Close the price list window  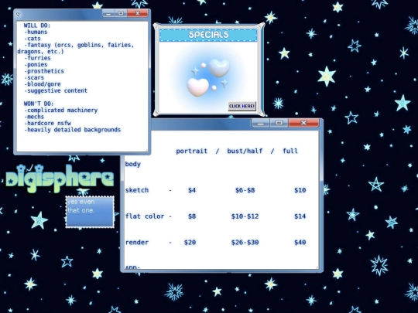pos(303,123)
